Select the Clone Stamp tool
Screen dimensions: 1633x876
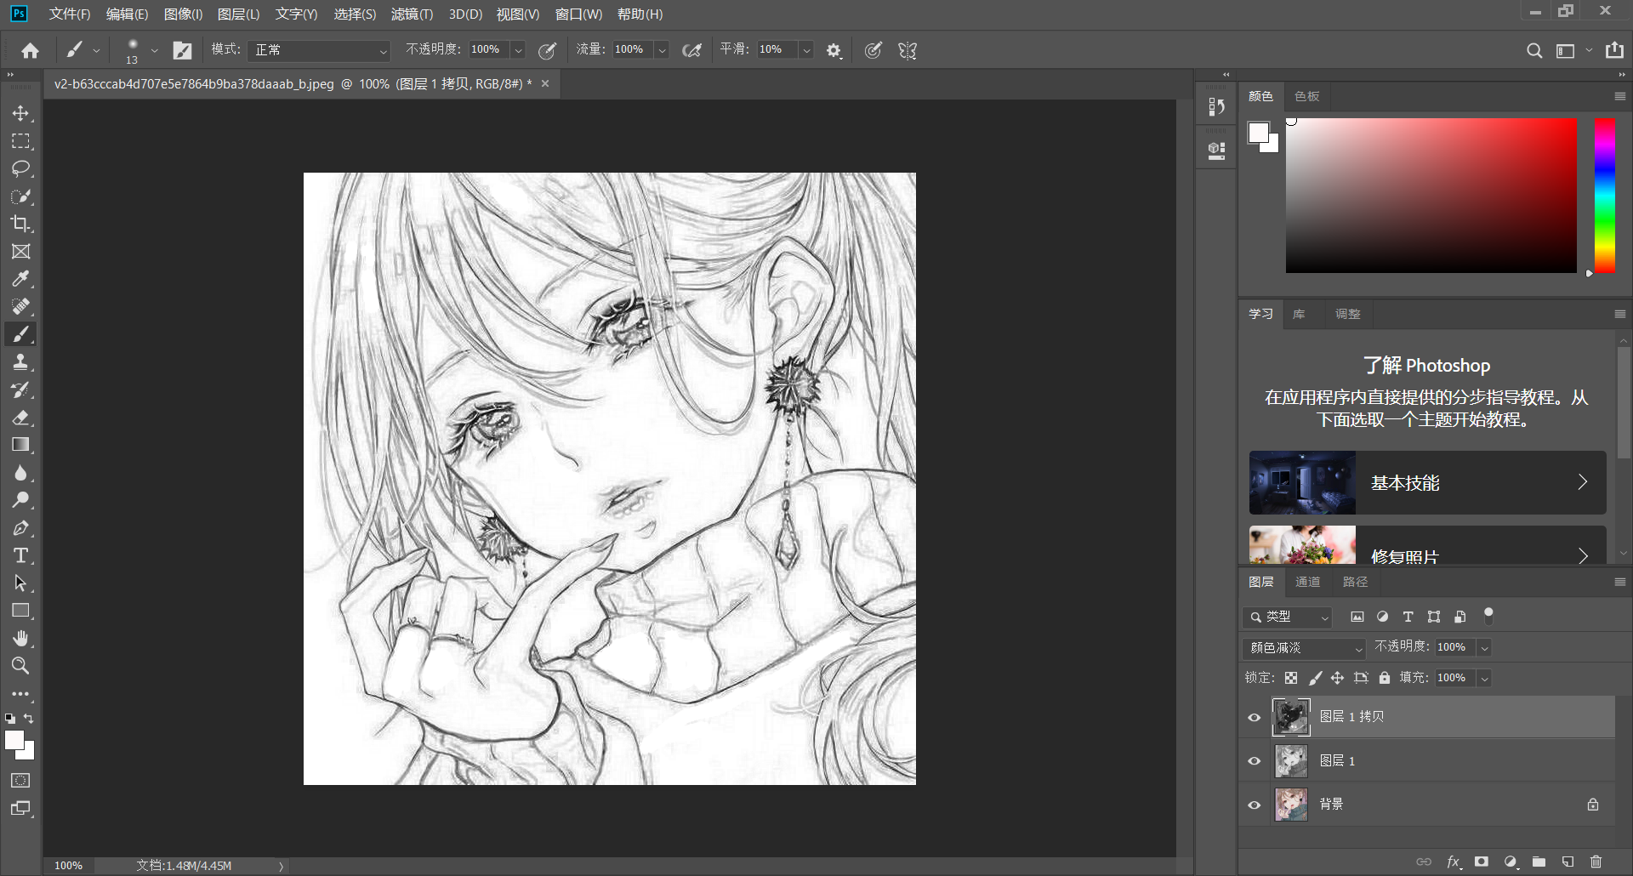20,362
